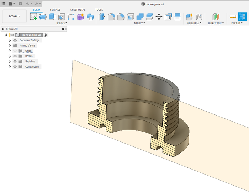Show the hidden Origin folder
249x193 pixels.
[15, 51]
